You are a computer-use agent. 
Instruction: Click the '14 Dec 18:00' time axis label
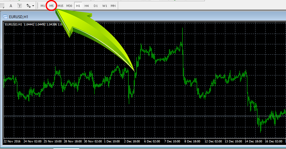253,141
